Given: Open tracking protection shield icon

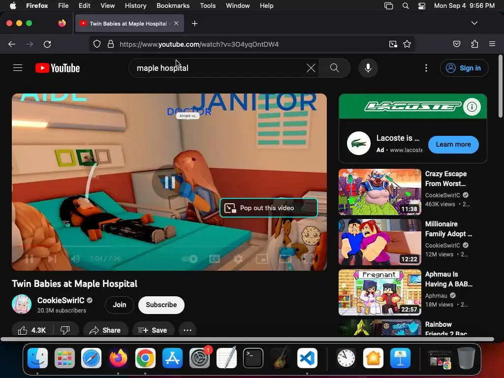Looking at the screenshot, I should tap(97, 44).
